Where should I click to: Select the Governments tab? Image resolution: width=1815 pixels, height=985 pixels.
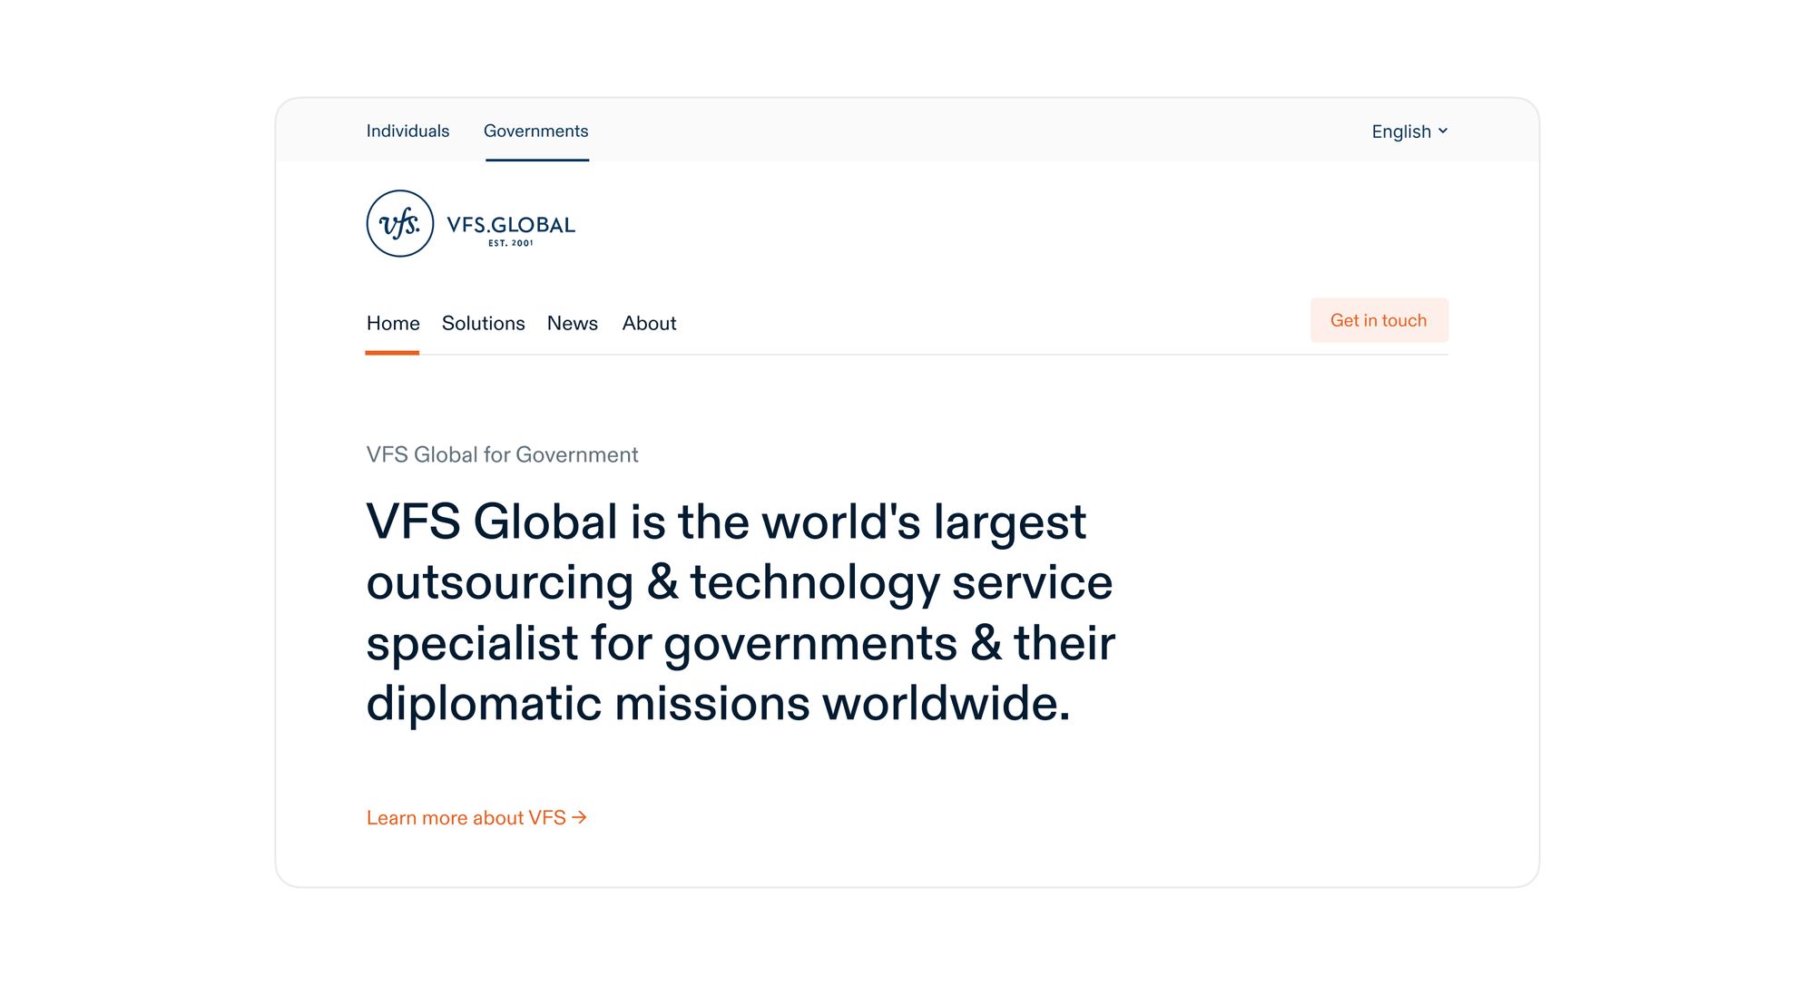point(536,132)
